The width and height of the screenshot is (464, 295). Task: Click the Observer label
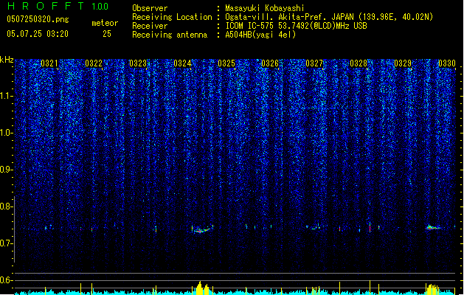point(150,8)
